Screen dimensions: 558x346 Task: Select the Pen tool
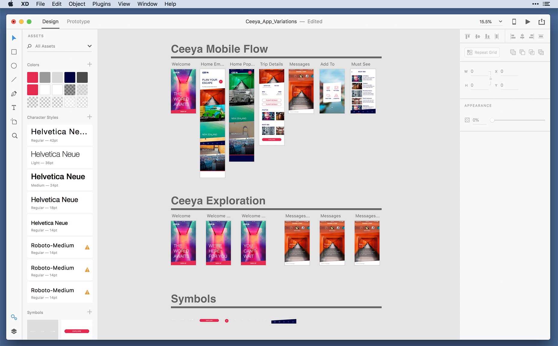tap(14, 94)
